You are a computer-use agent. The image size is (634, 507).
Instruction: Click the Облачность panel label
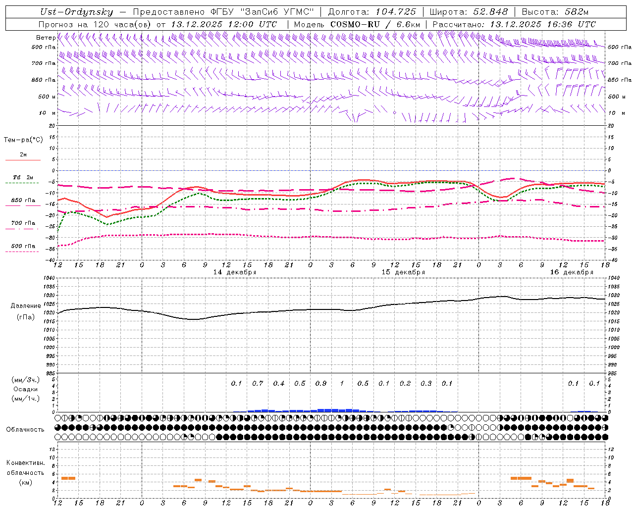pyautogui.click(x=25, y=430)
